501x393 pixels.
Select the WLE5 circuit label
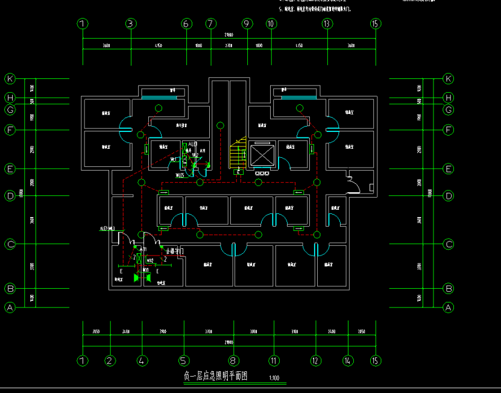(x=179, y=175)
